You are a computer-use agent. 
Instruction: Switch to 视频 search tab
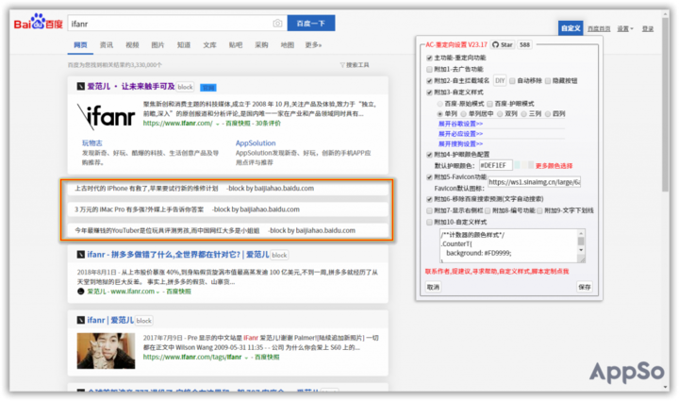[x=132, y=45]
